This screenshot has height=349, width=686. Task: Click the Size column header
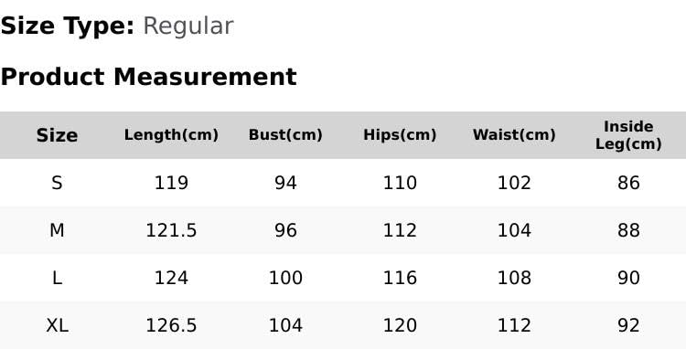(x=57, y=135)
